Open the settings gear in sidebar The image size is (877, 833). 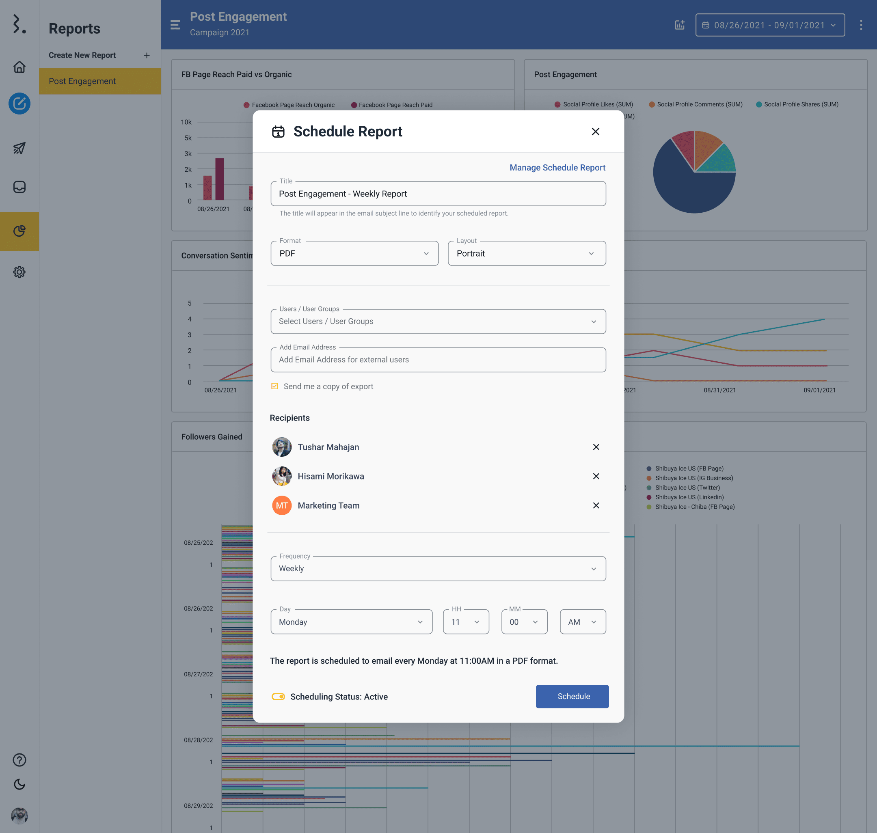[x=19, y=272]
